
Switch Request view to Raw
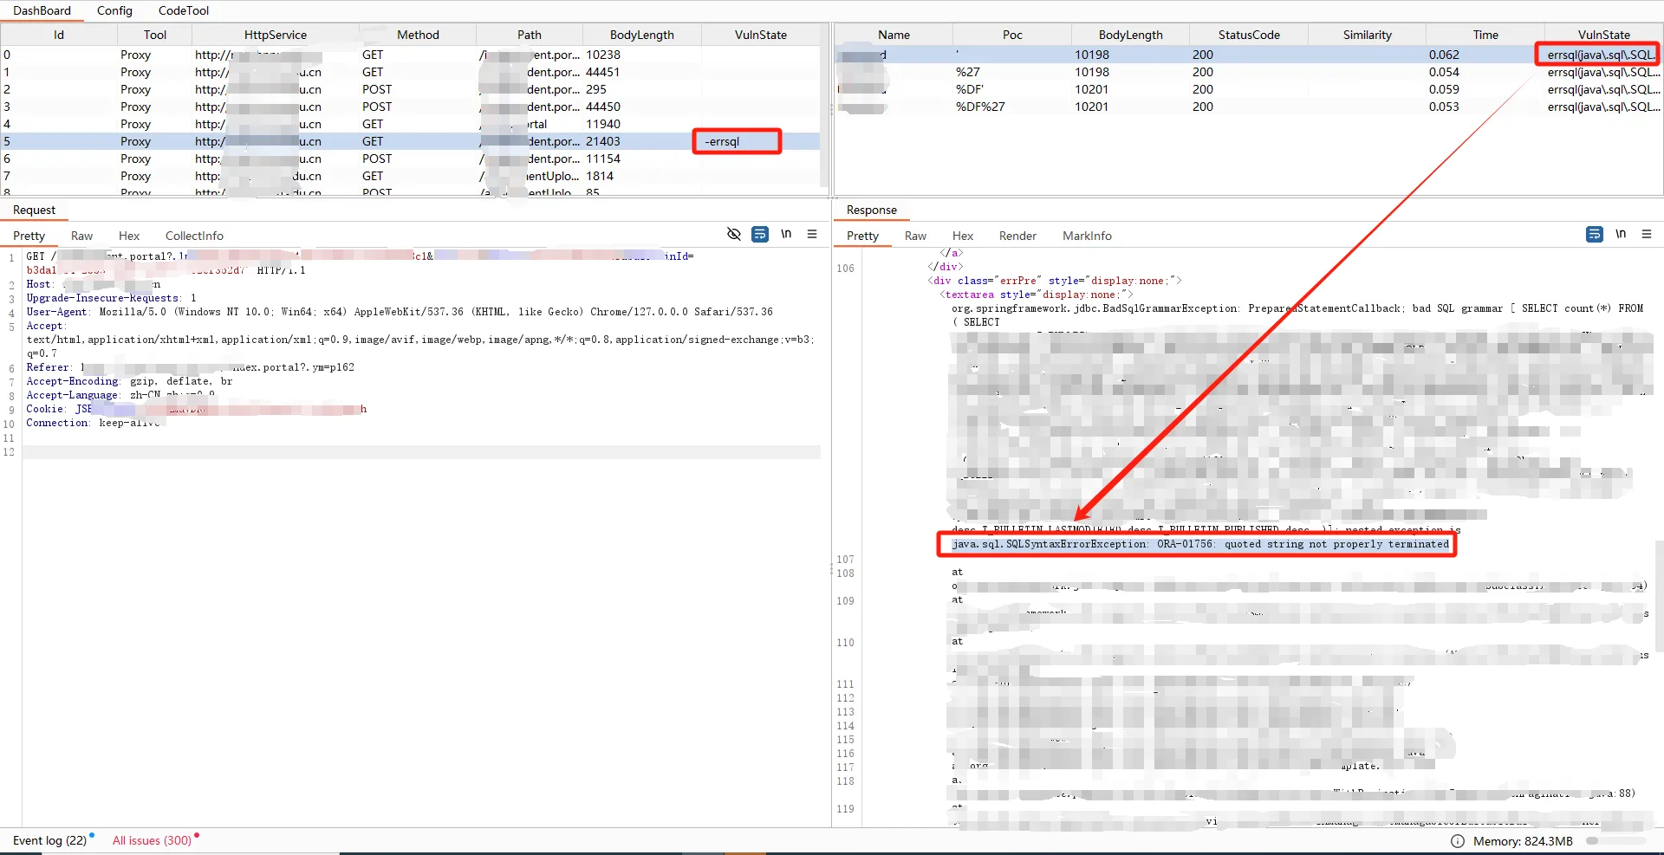coord(81,236)
